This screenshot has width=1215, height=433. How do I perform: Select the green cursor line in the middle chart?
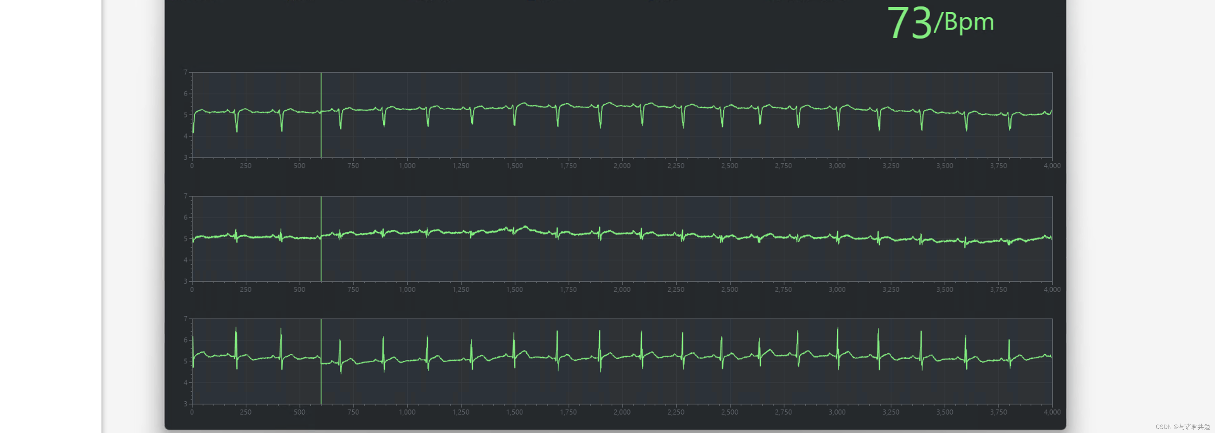pyautogui.click(x=321, y=239)
